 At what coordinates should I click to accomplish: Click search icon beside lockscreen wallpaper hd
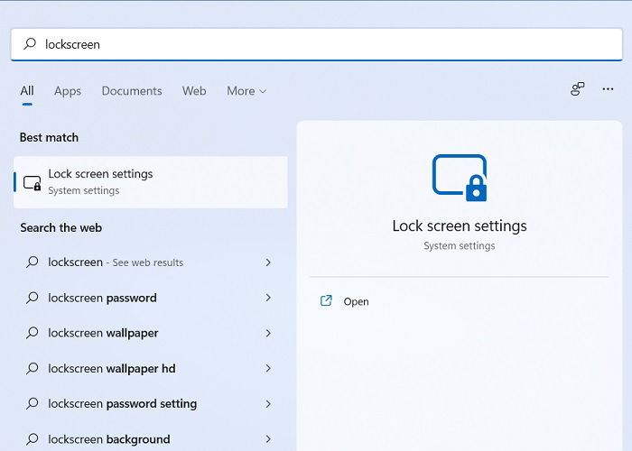[33, 368]
